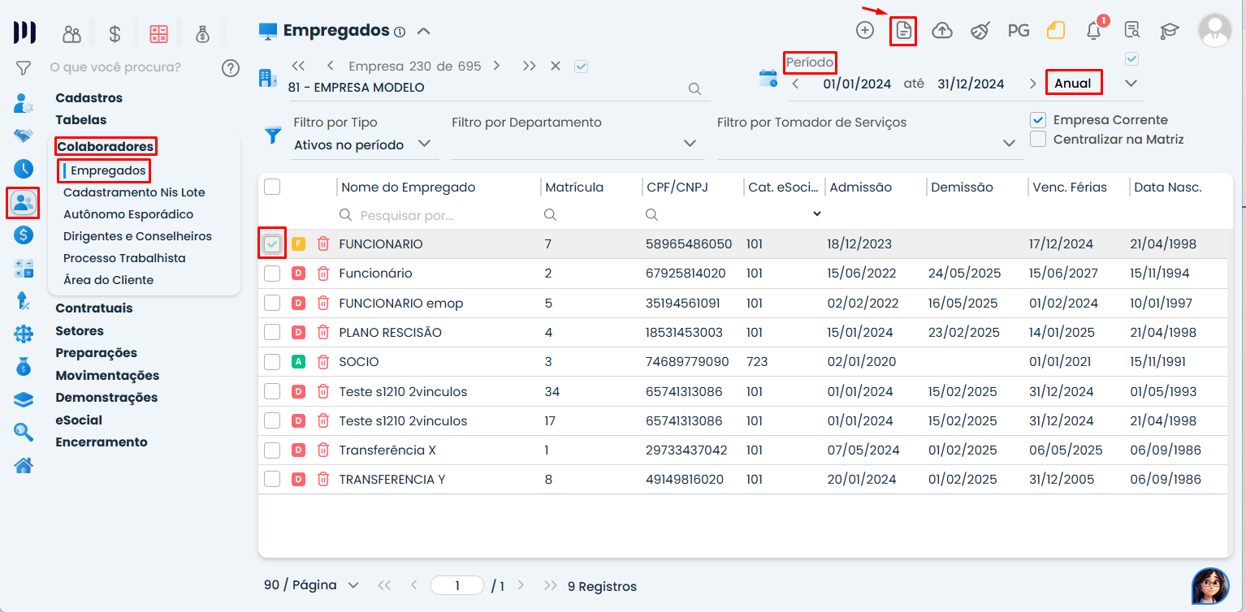Enable Centralizar na Matriz checkbox
1246x612 pixels.
(1037, 140)
